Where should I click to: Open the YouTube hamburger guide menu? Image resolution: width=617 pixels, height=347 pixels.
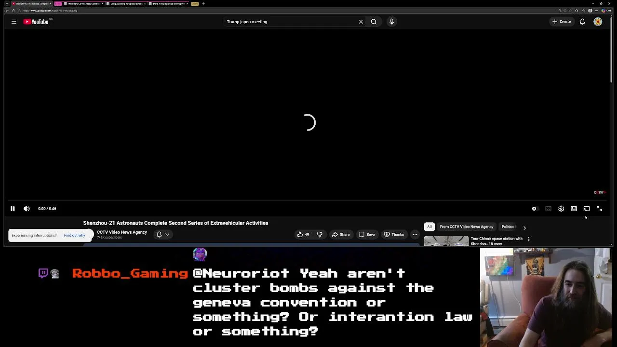[13, 22]
